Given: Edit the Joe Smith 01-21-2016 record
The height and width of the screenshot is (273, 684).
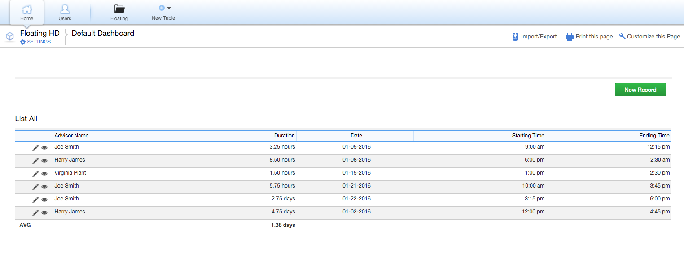Looking at the screenshot, I should (35, 187).
